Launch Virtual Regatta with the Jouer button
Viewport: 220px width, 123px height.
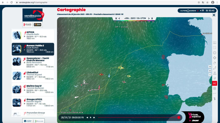[194, 121]
